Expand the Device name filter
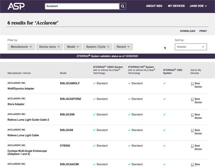The height and width of the screenshot is (167, 215). (49, 47)
